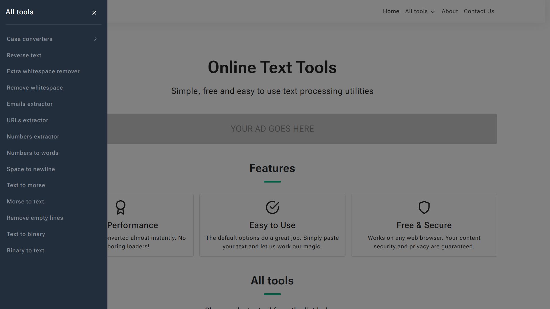Expand the Case converters submenu chevron
Viewport: 550px width, 309px height.
click(95, 39)
